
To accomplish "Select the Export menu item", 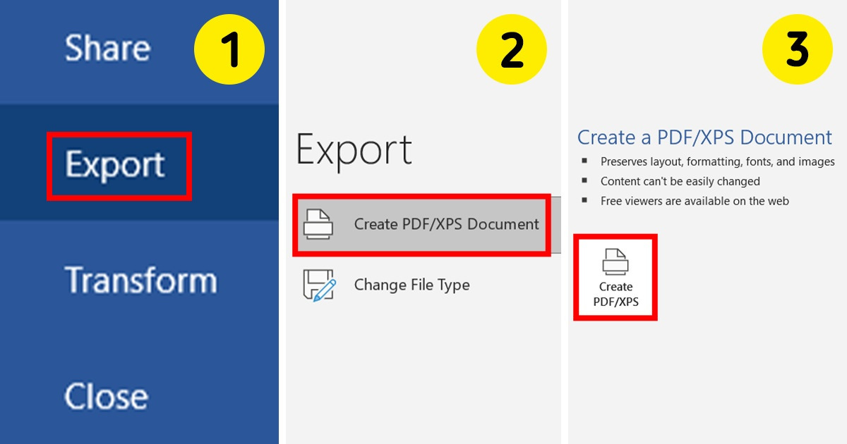I will pos(118,166).
